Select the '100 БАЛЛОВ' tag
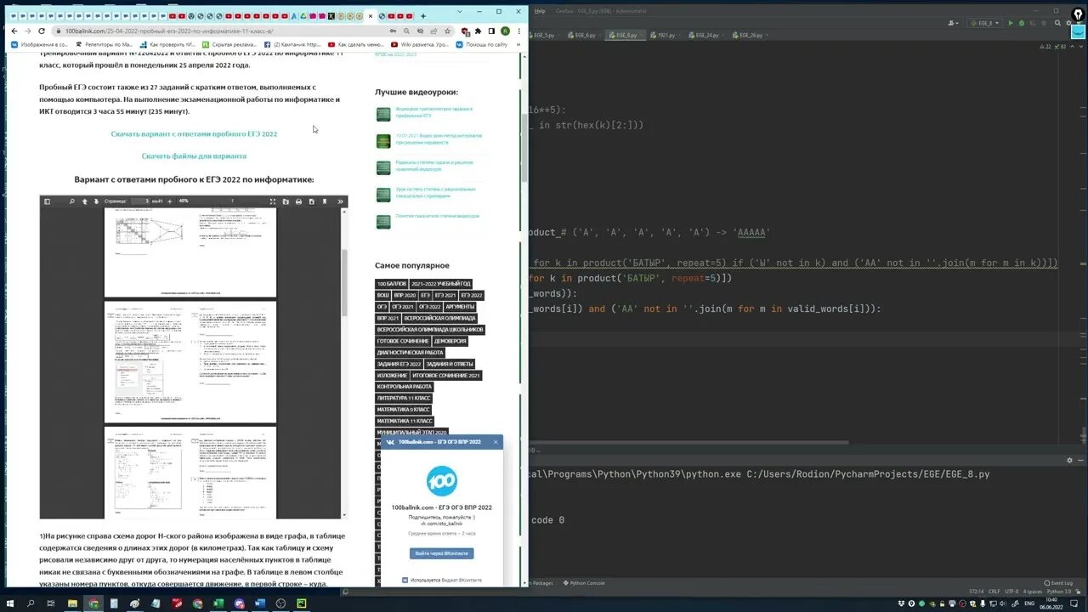 click(x=392, y=283)
